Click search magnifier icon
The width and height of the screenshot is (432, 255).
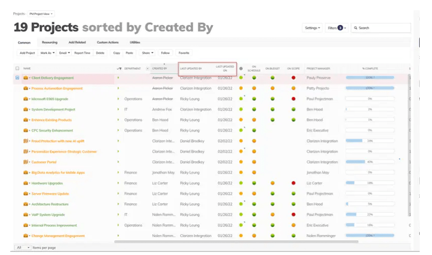click(x=356, y=28)
